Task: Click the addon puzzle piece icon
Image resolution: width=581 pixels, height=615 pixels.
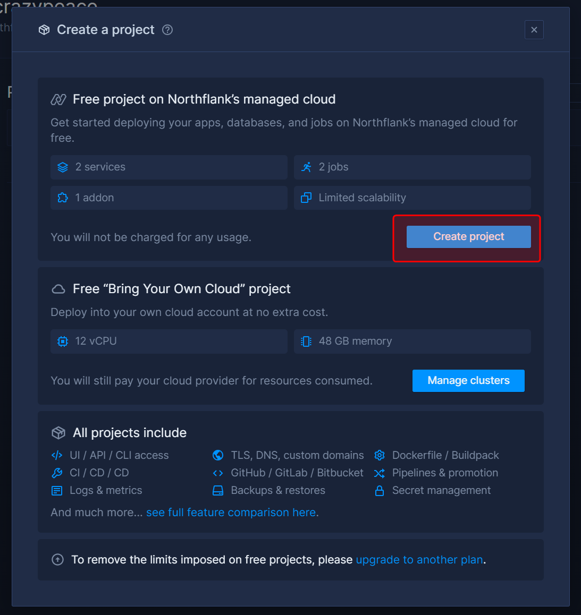Action: pos(63,198)
